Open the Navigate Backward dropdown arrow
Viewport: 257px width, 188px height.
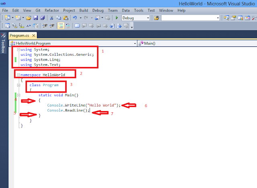coord(102,18)
